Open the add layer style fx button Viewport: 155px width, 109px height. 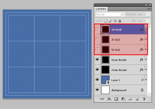click(109, 99)
